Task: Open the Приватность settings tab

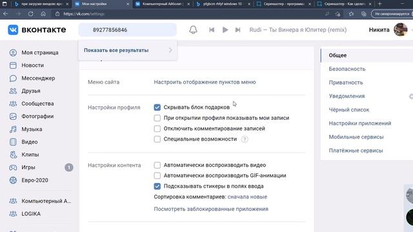Action: tap(346, 82)
